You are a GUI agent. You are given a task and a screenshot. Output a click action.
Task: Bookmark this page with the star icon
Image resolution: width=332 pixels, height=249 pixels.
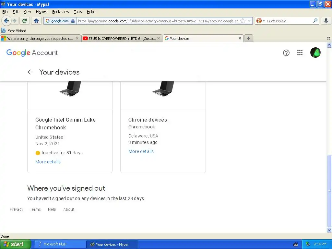coord(243,21)
